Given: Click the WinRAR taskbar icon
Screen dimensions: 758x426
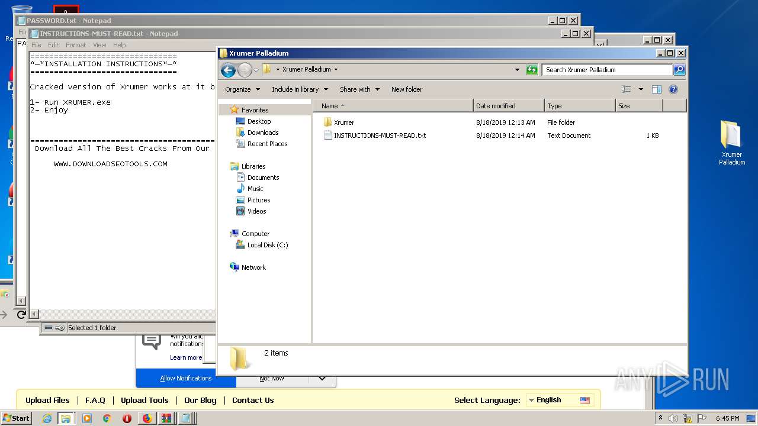Looking at the screenshot, I should pyautogui.click(x=166, y=418).
